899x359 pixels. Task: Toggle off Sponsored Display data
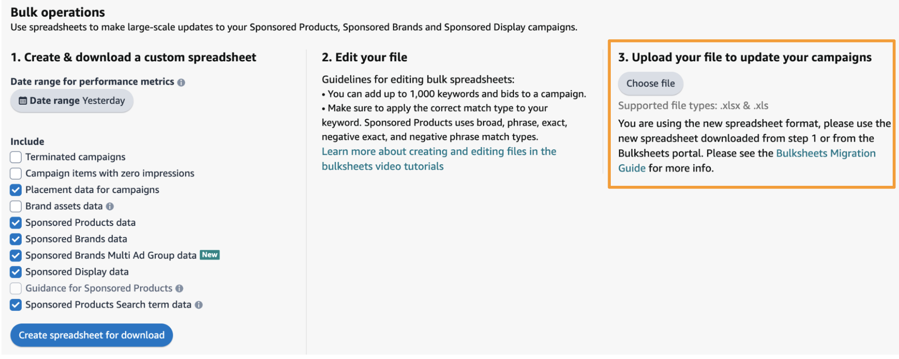point(15,272)
